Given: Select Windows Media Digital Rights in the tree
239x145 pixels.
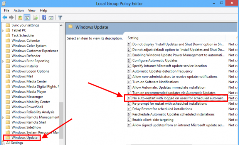Looking at the screenshot, I should 35,87.
